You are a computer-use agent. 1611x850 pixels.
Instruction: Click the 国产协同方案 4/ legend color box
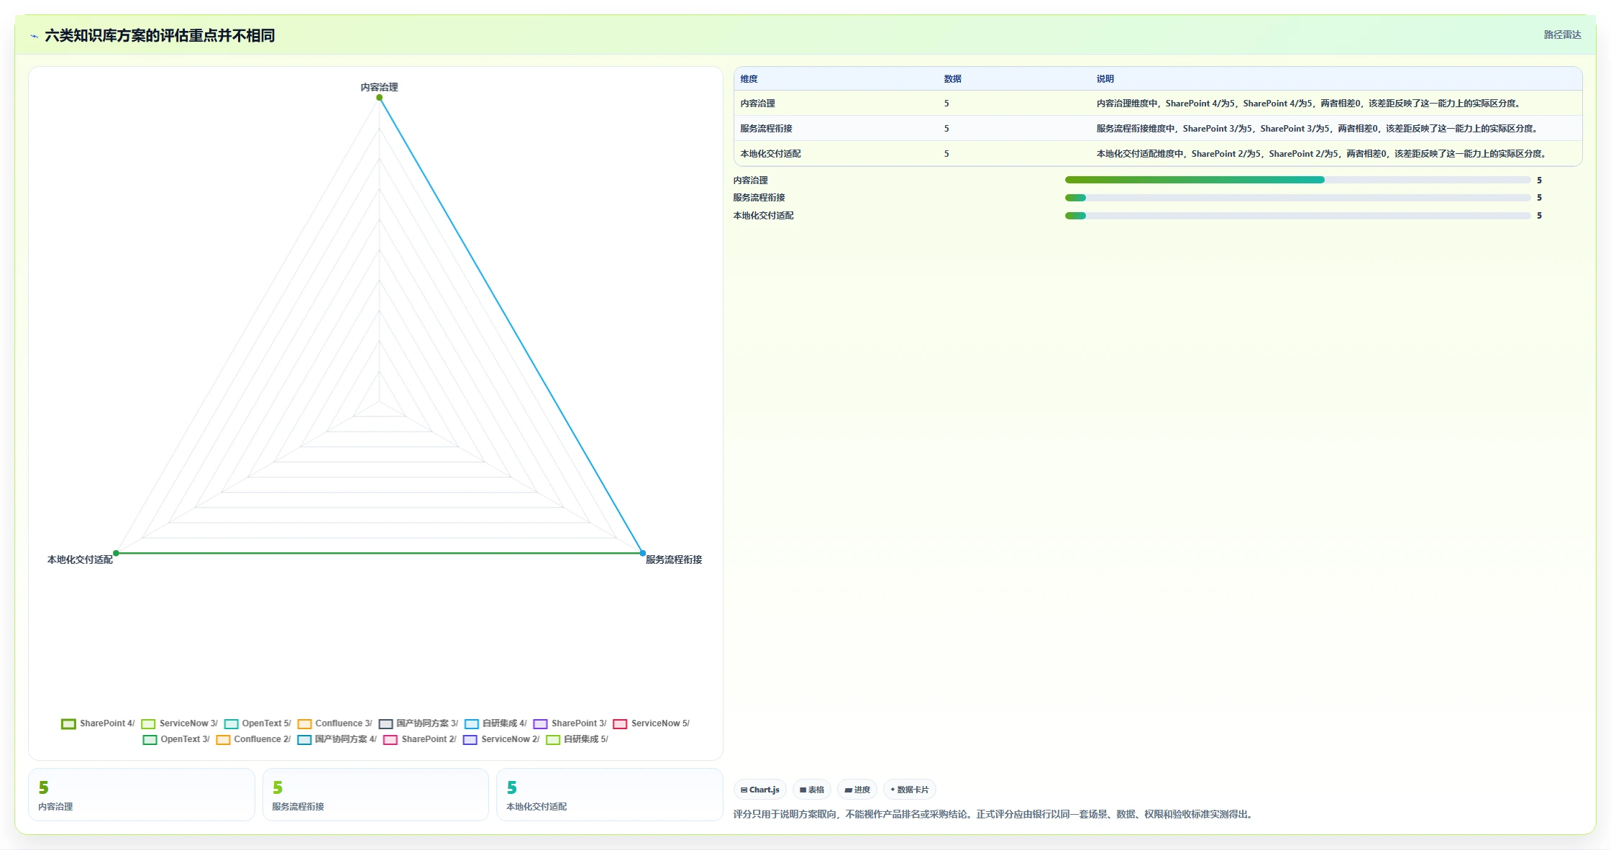pyautogui.click(x=304, y=740)
